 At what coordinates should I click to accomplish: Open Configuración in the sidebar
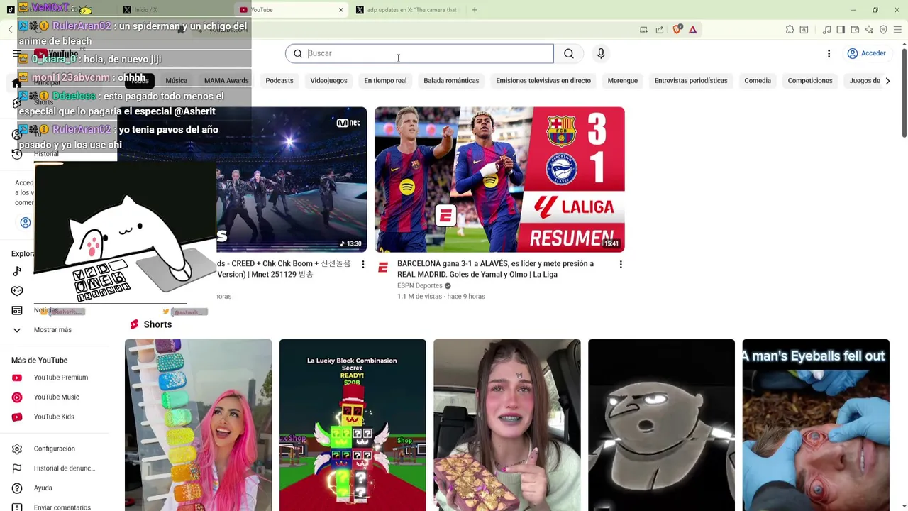click(x=53, y=449)
